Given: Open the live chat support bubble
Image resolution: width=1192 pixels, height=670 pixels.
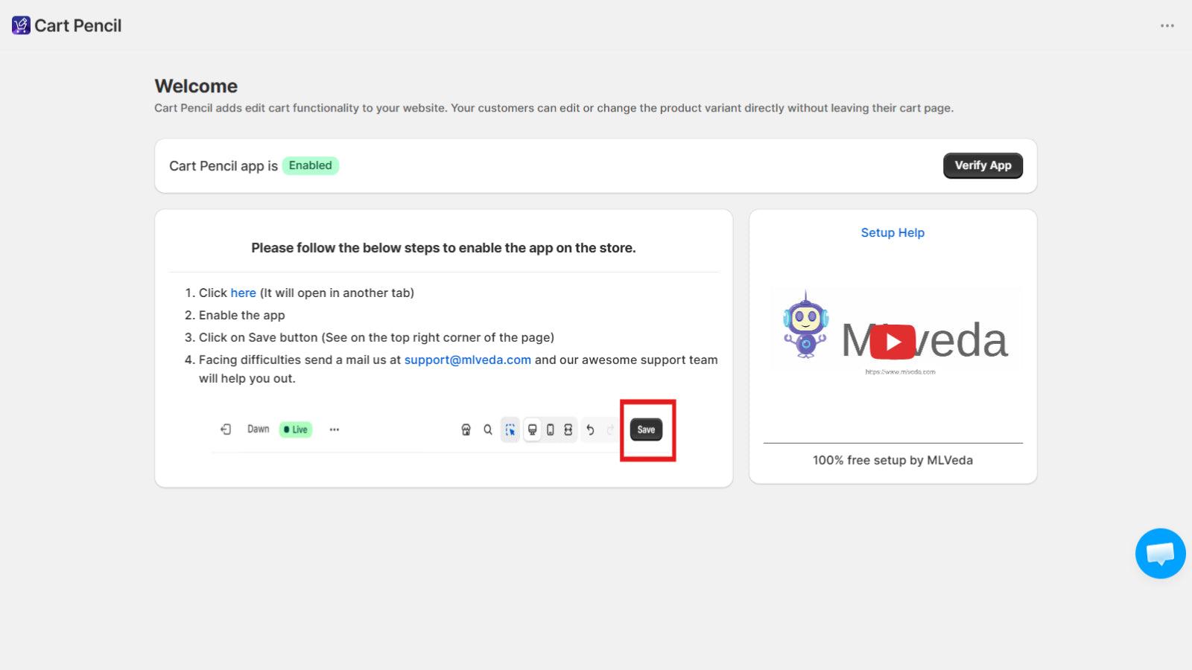Looking at the screenshot, I should tap(1160, 553).
